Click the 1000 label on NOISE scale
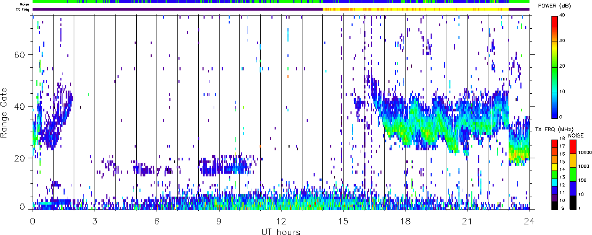592x235 pixels. pyautogui.click(x=582, y=167)
